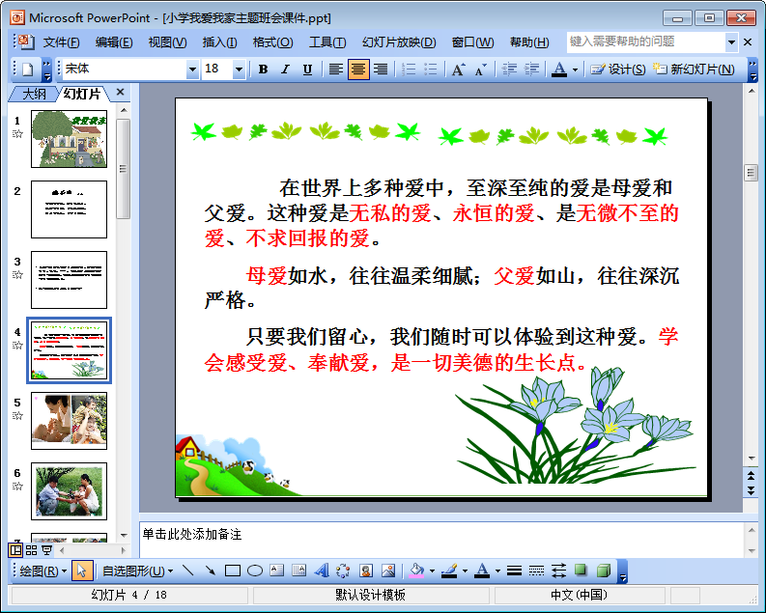Open the 工具 (Tools) menu

pyautogui.click(x=327, y=42)
